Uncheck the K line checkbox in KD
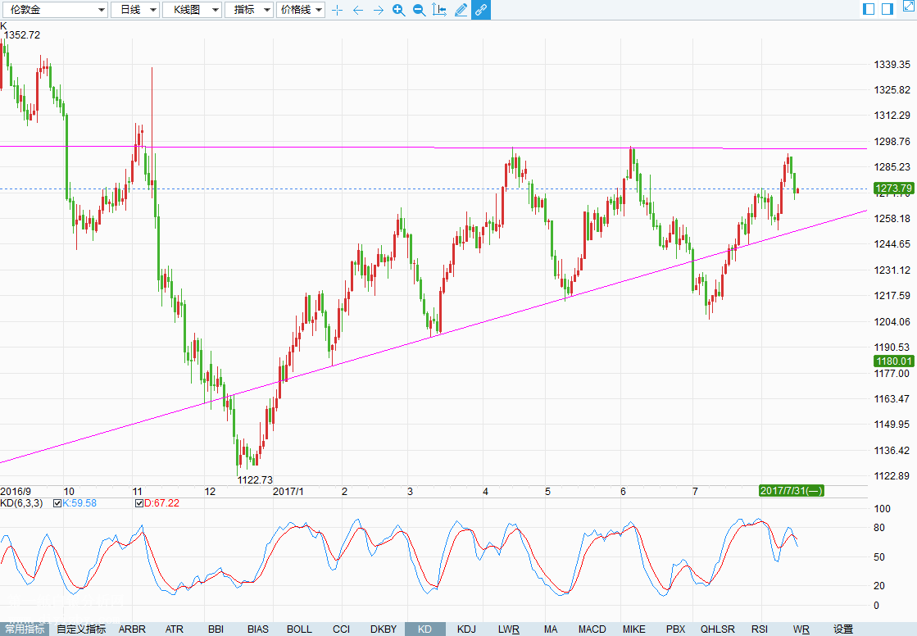The image size is (917, 636). [57, 503]
